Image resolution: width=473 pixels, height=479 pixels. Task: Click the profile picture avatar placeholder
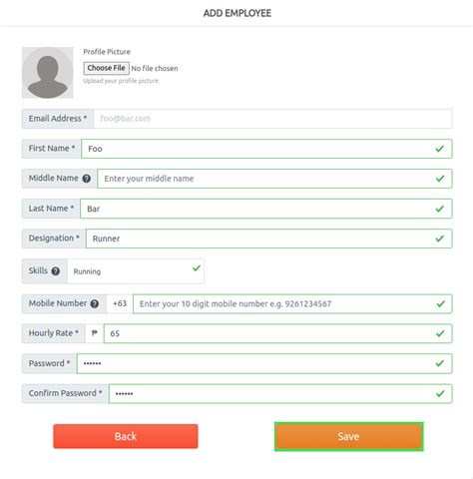click(x=48, y=73)
